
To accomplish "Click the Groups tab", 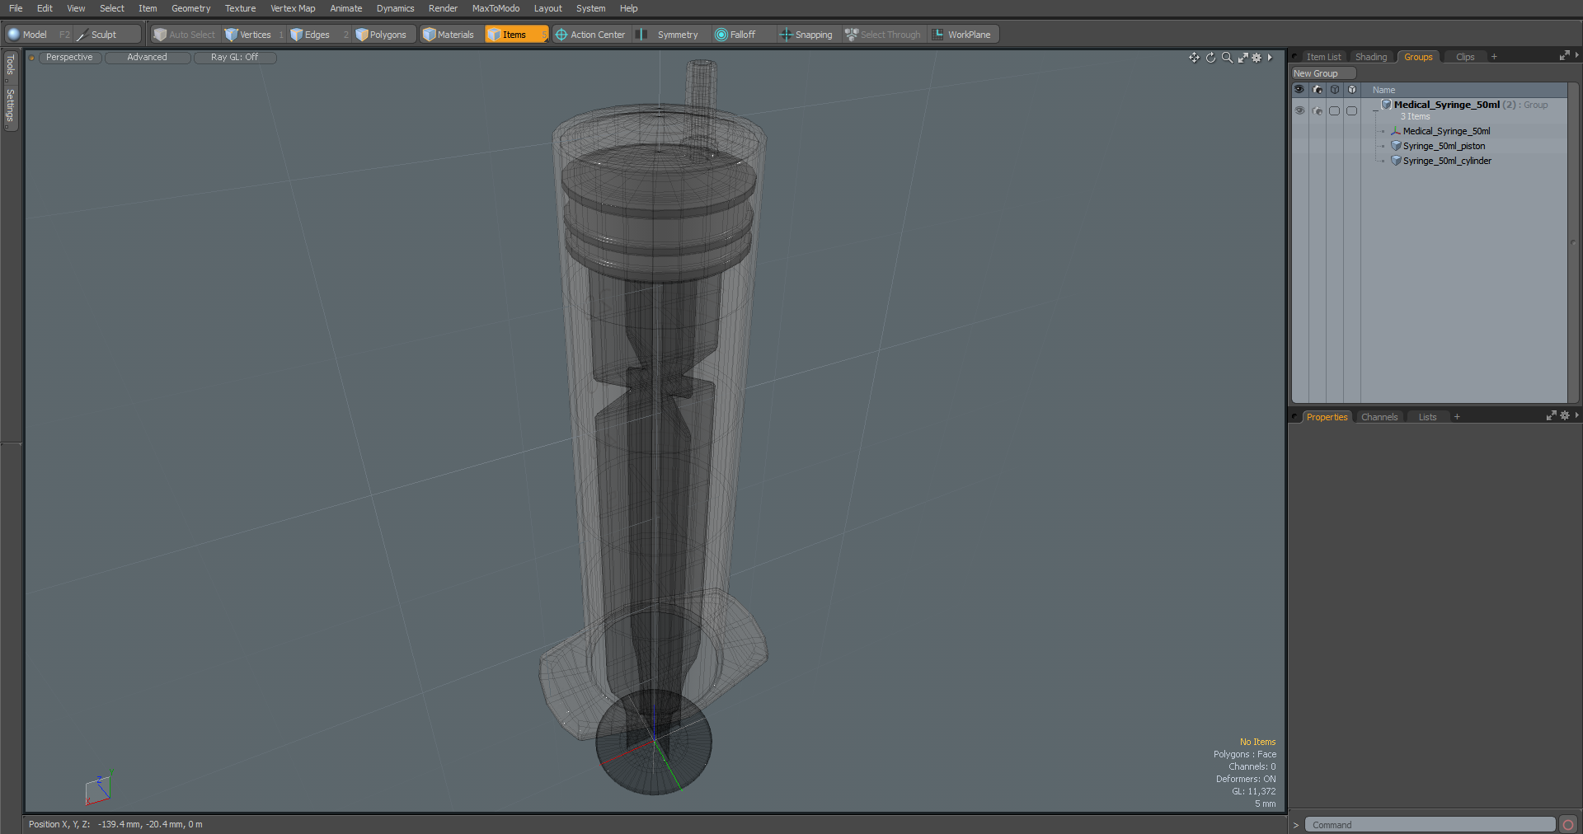I will [1418, 57].
